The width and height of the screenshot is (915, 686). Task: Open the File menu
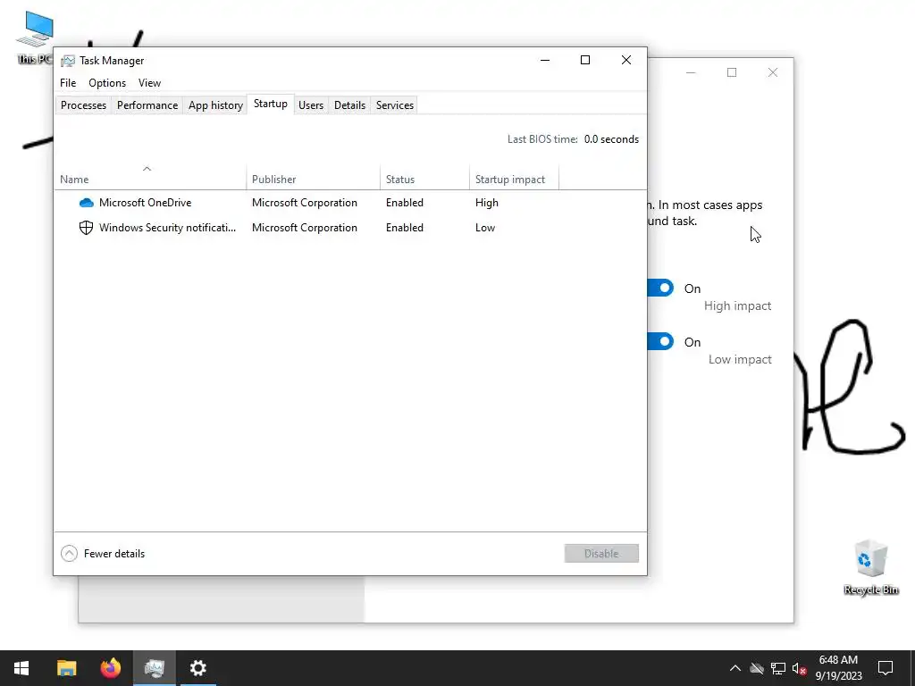68,83
